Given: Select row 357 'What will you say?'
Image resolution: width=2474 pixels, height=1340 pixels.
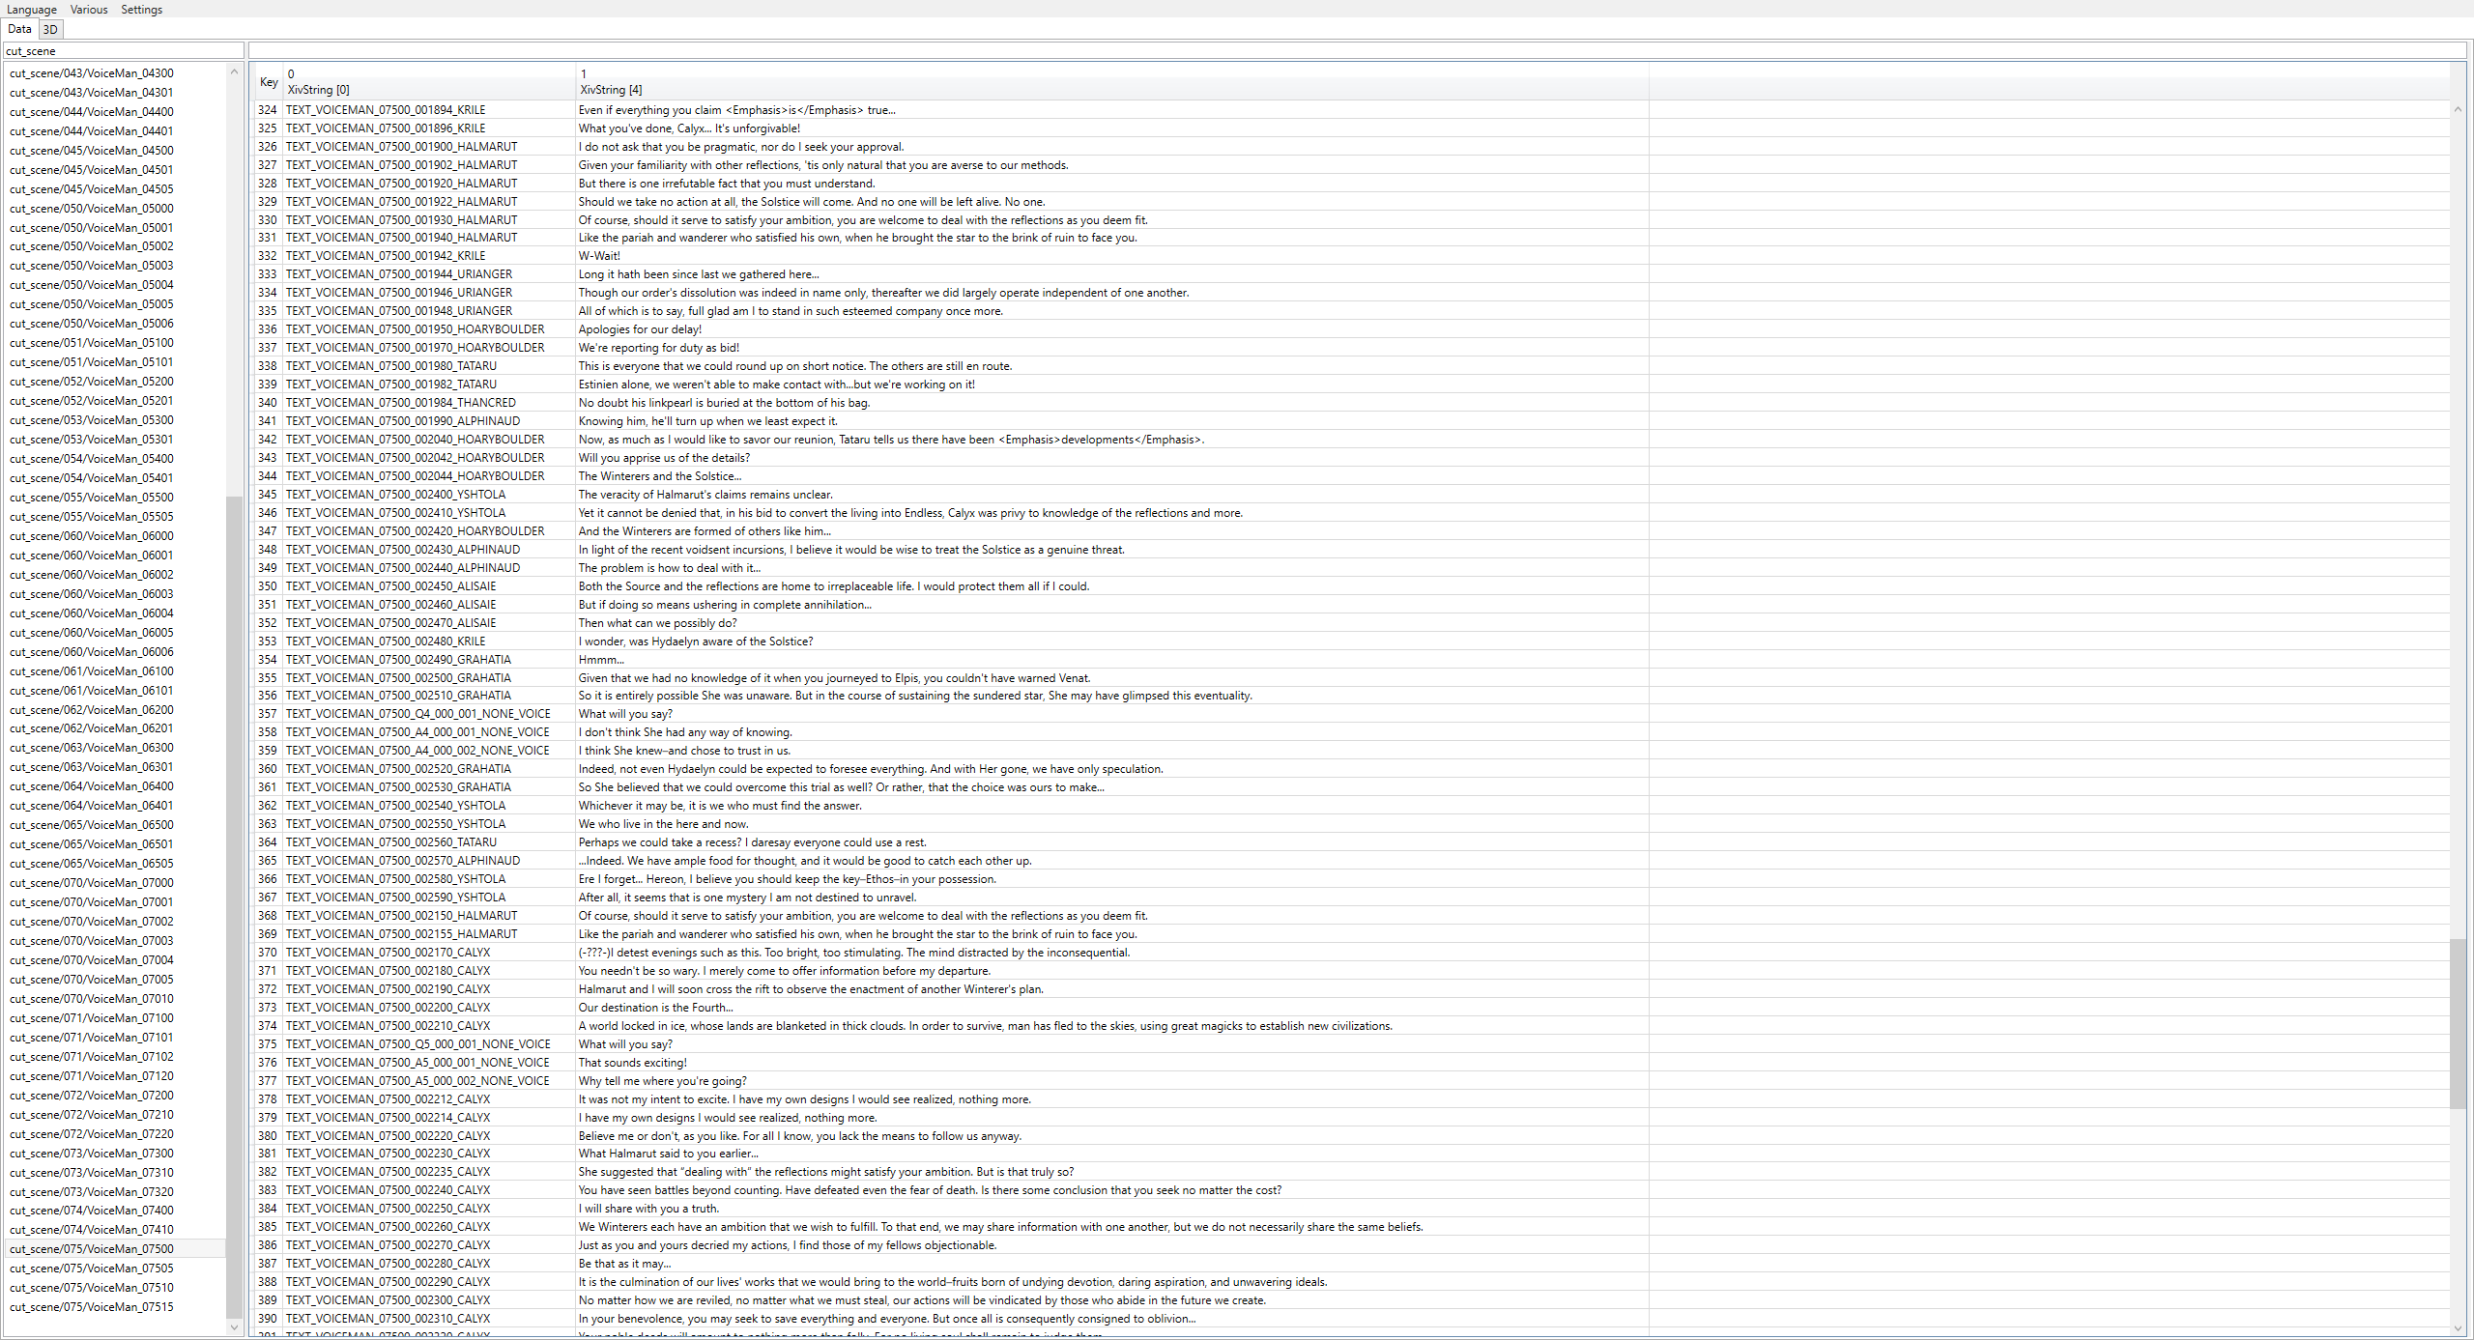Looking at the screenshot, I should click(625, 714).
